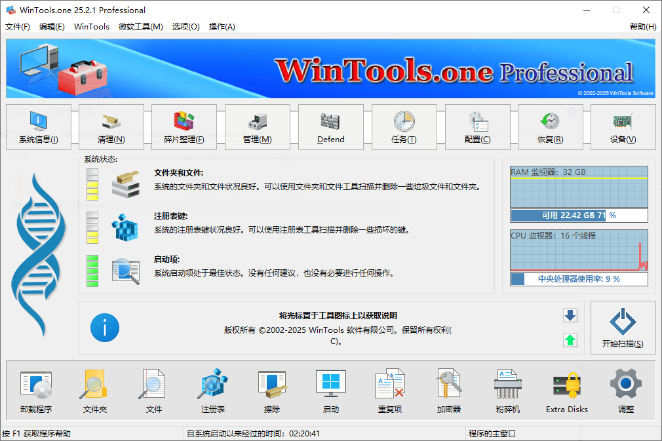Image resolution: width=662 pixels, height=441 pixels.
Task: Open the 设备 (Devices) manager tool
Action: point(623,127)
